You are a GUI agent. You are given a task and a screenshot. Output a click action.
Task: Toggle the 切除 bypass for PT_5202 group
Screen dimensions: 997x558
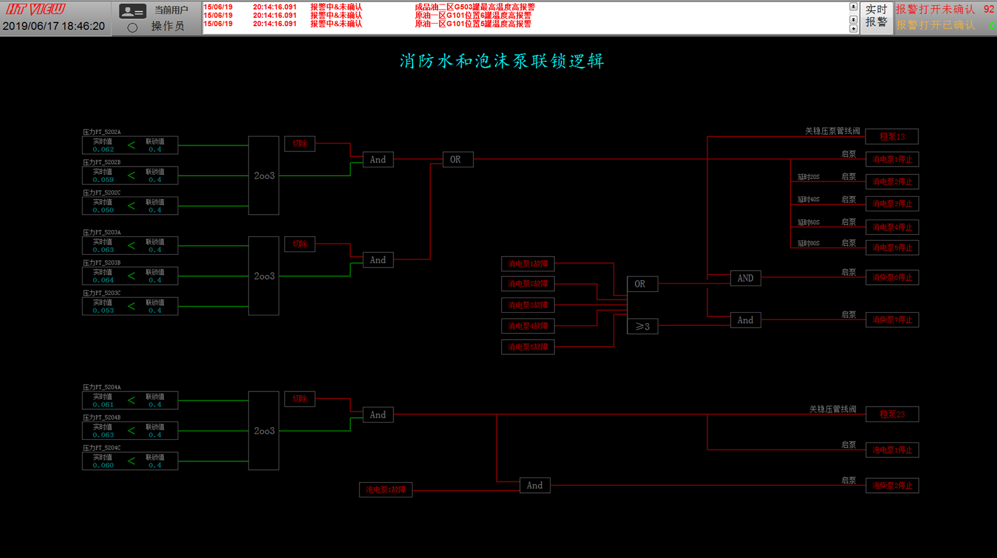[x=300, y=144]
